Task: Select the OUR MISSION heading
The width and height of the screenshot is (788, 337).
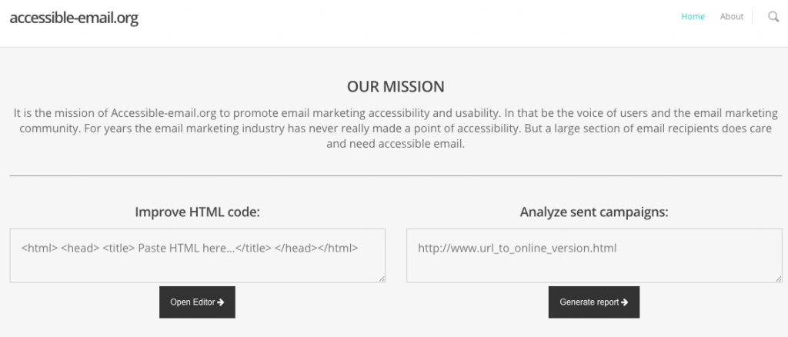Action: (x=396, y=86)
